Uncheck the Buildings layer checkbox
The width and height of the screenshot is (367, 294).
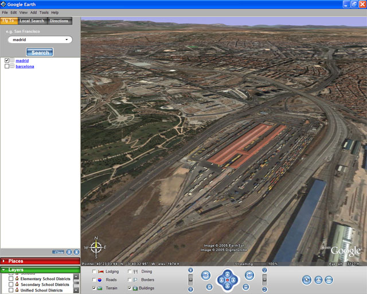[130, 288]
